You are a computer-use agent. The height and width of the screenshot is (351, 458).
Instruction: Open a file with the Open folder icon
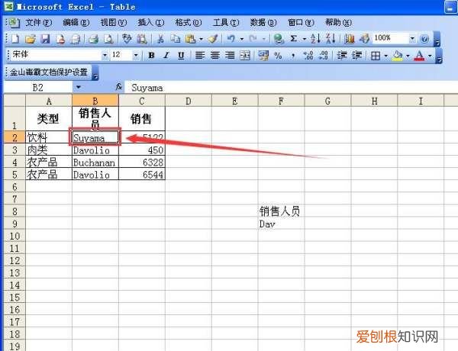click(x=31, y=39)
